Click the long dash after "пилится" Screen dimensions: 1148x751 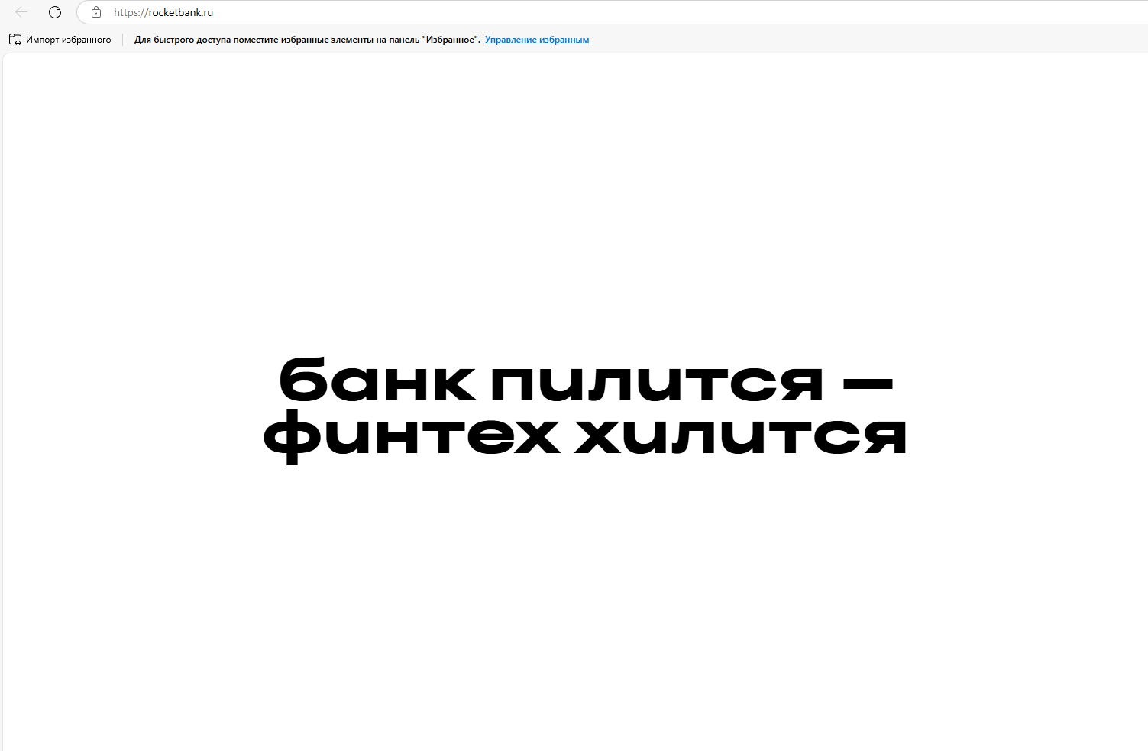point(867,380)
